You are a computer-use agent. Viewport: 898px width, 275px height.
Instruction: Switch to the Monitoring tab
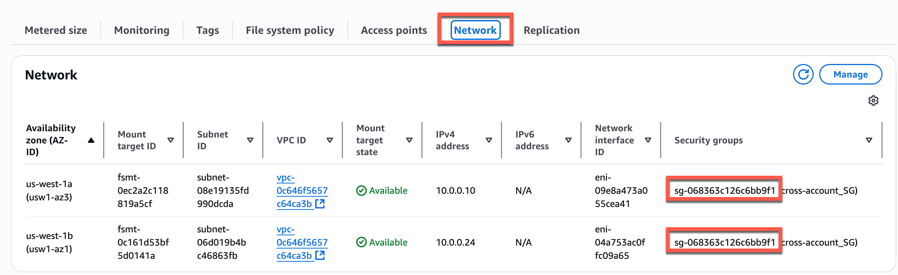point(142,30)
